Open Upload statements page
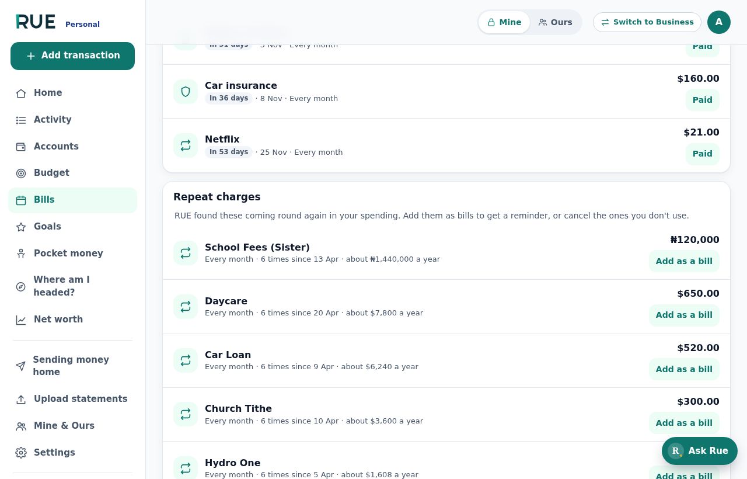The image size is (747, 479). coord(72,399)
